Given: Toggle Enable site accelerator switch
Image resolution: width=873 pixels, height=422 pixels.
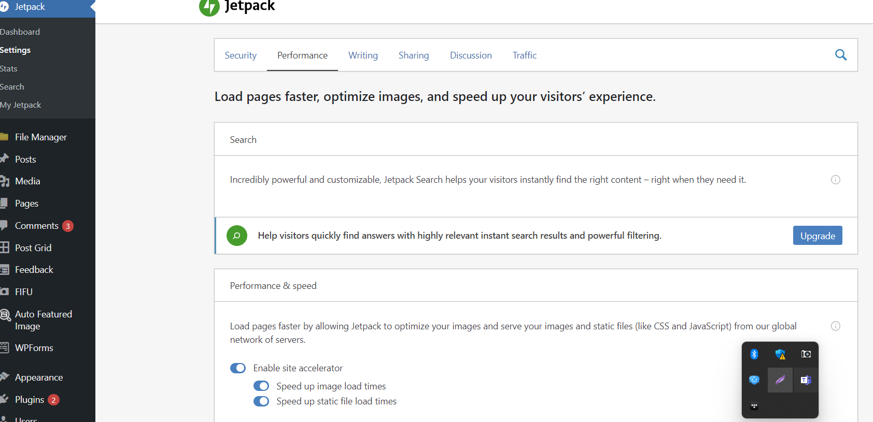Looking at the screenshot, I should coord(238,368).
